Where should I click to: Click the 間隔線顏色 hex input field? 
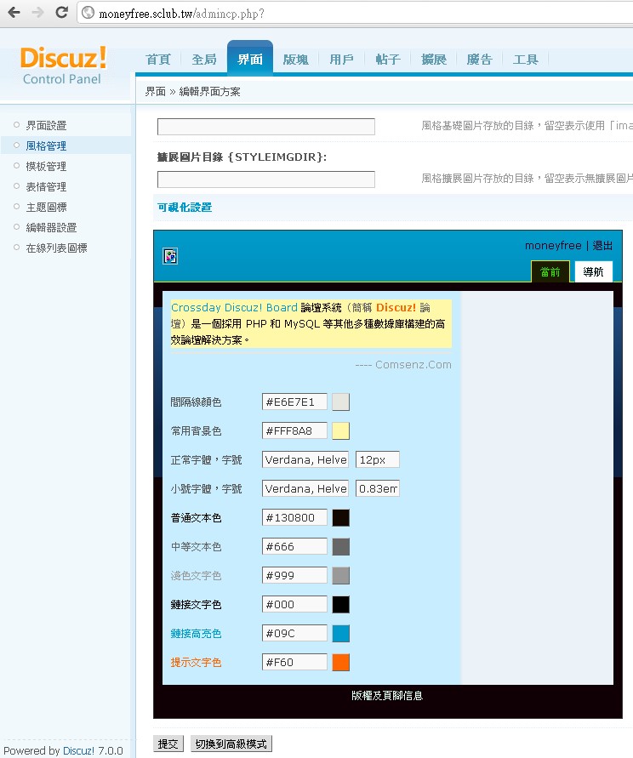(x=294, y=402)
